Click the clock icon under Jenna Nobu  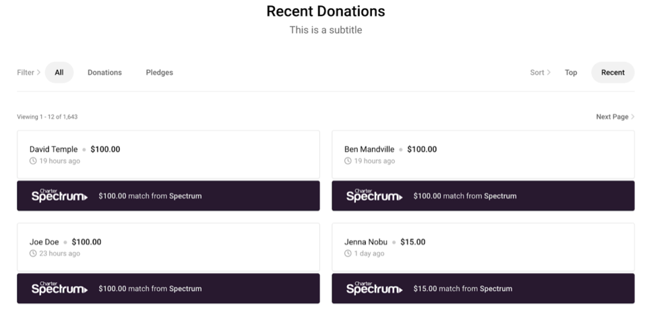pyautogui.click(x=348, y=253)
